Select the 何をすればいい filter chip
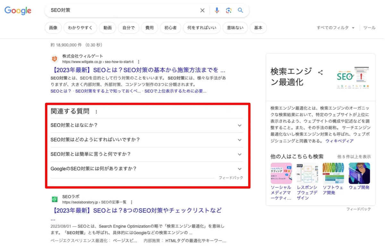 pyautogui.click(x=202, y=28)
